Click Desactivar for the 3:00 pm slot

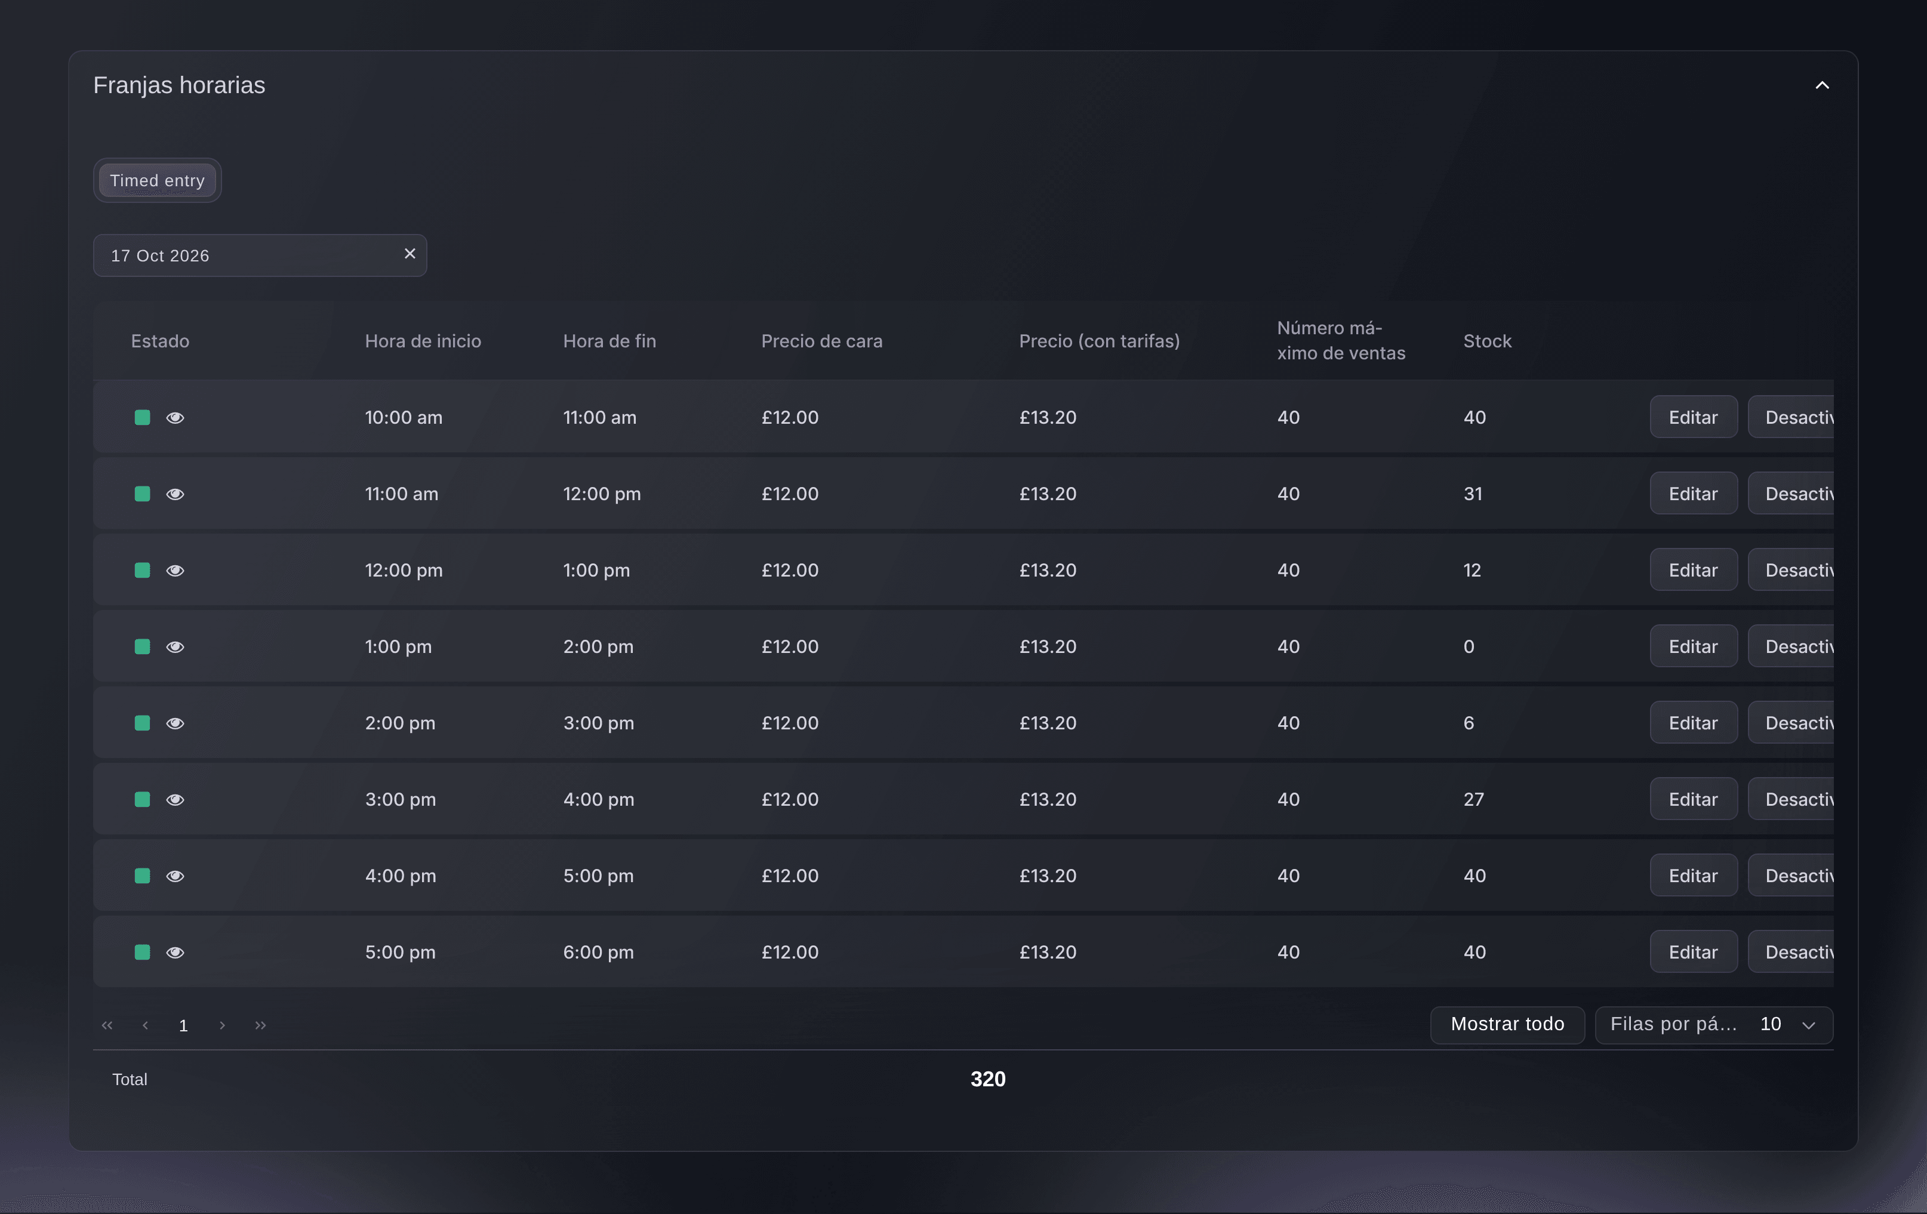[1791, 799]
